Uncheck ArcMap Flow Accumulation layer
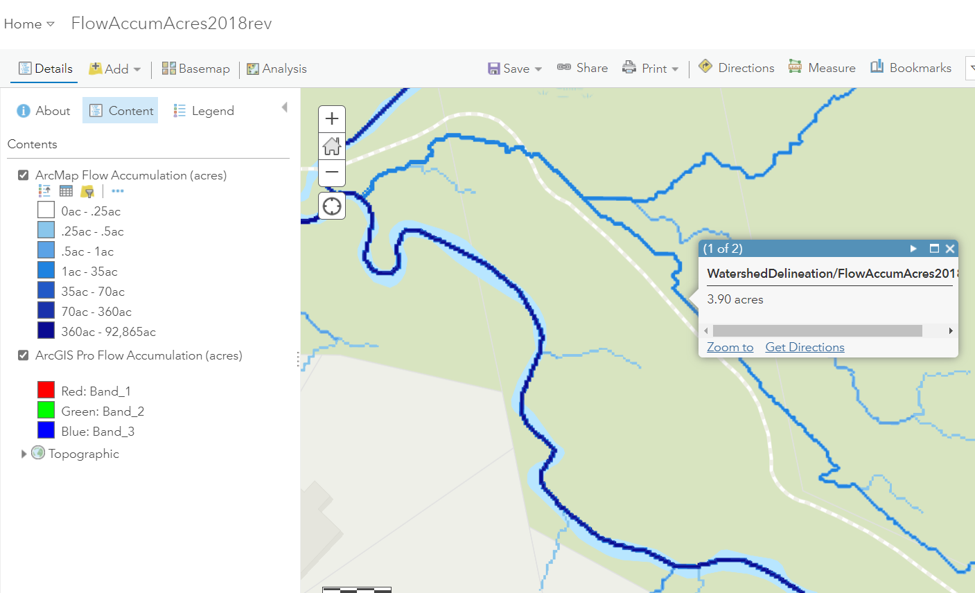Viewport: 975px width, 593px height. [24, 175]
